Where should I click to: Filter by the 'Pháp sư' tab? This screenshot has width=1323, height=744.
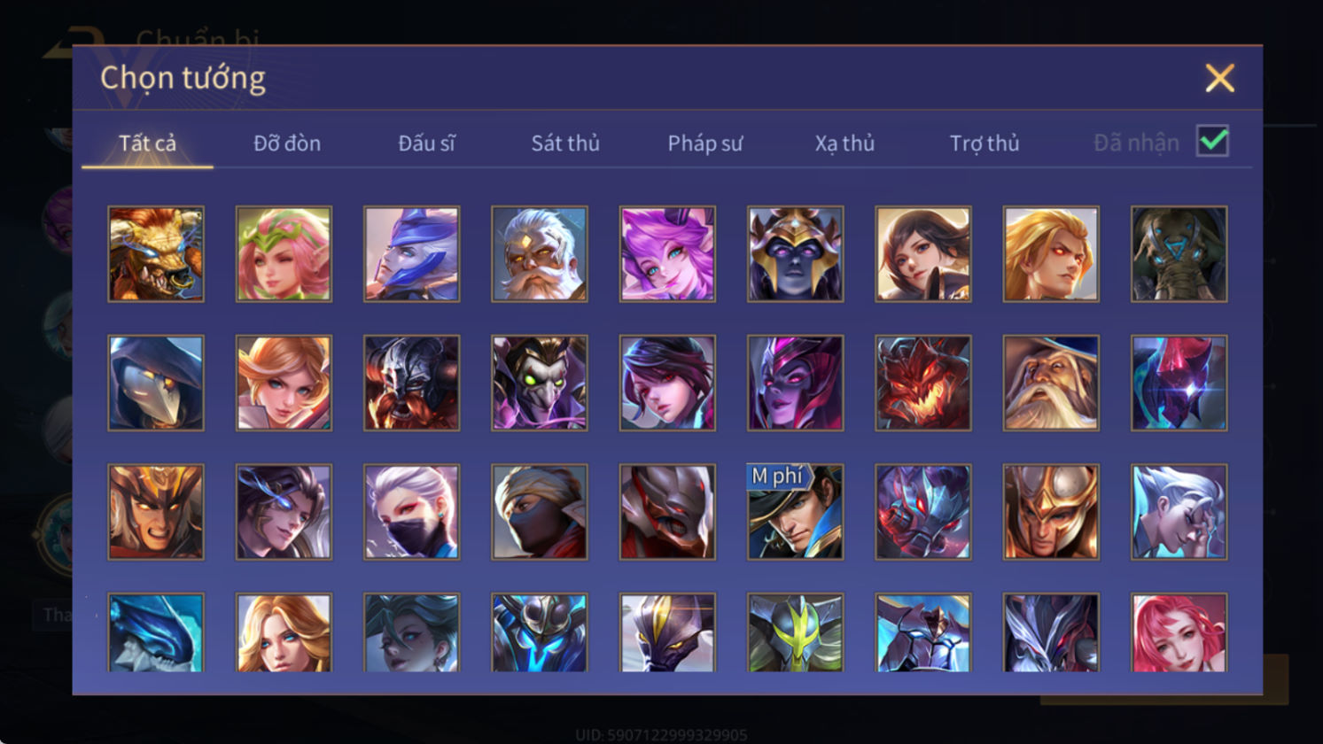[x=705, y=143]
